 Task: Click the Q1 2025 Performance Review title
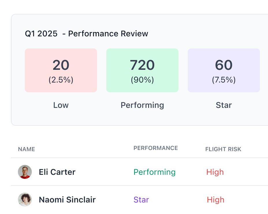pos(86,34)
